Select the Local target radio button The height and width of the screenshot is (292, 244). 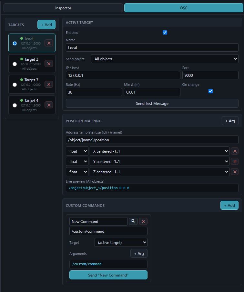[x=15, y=43]
